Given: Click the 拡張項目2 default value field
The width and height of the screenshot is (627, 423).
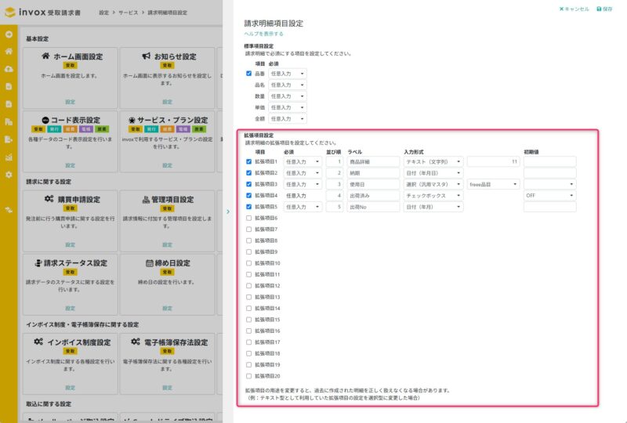Looking at the screenshot, I should (550, 172).
